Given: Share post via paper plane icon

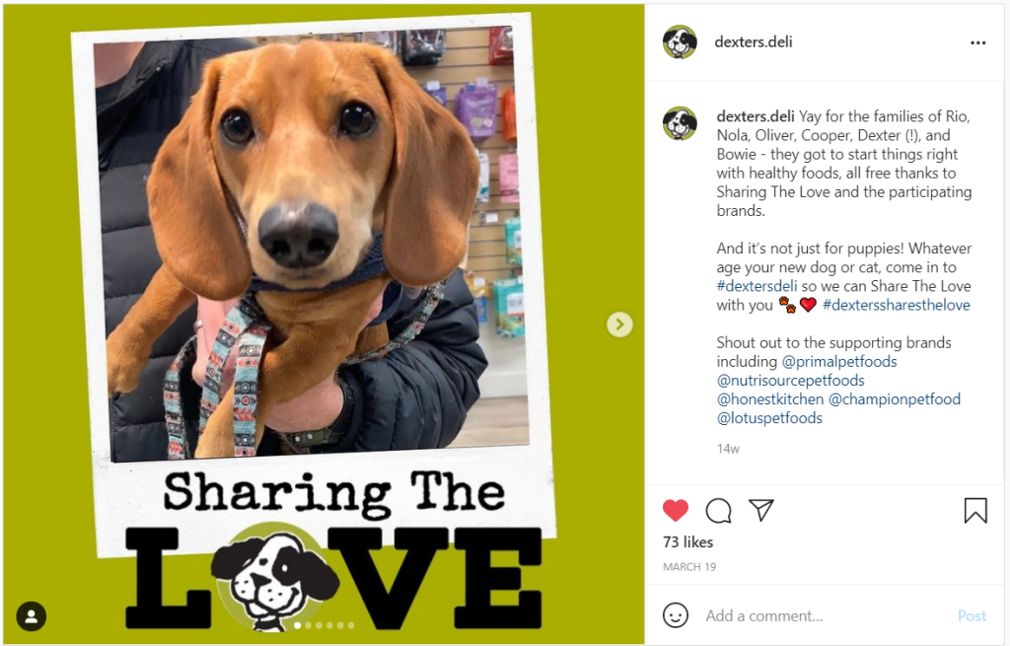Looking at the screenshot, I should [760, 510].
